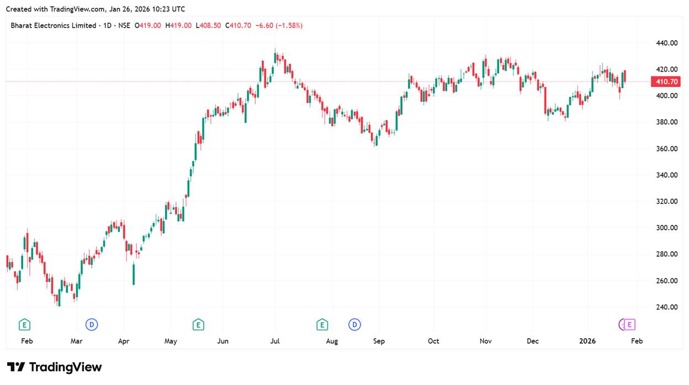Click the 2026 year label on time axis
Image resolution: width=689 pixels, height=385 pixels.
[587, 341]
